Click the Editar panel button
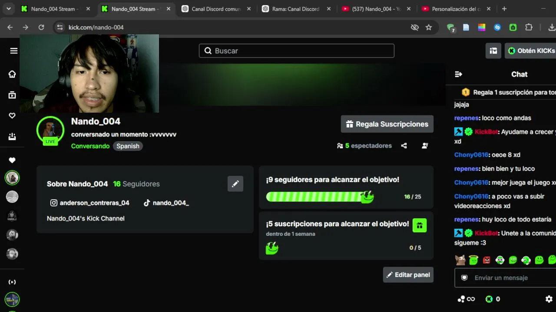The height and width of the screenshot is (312, 556). [x=408, y=275]
